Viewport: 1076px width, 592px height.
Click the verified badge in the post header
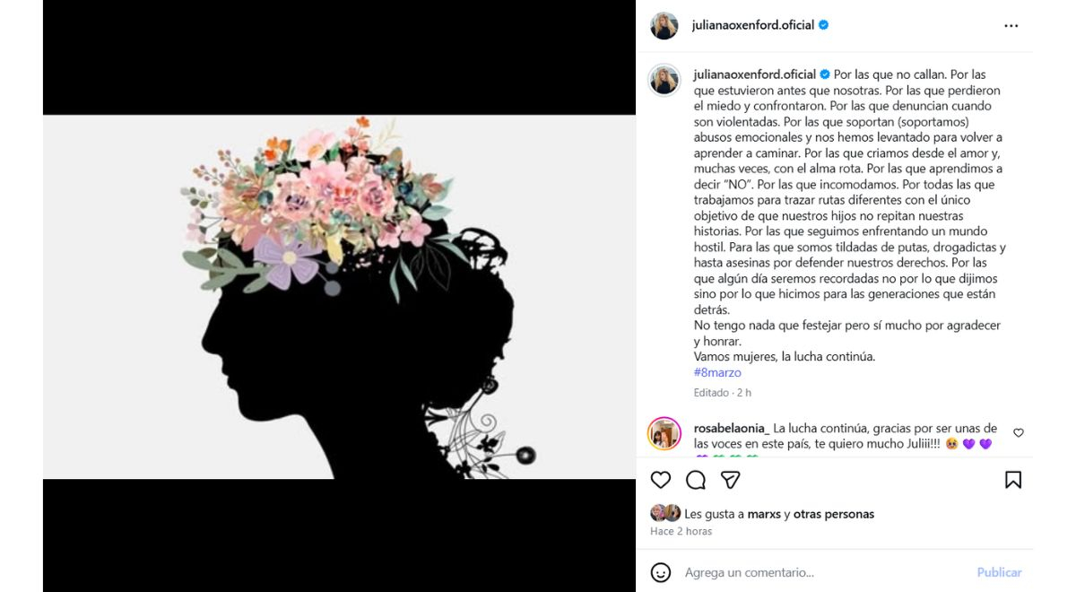pyautogui.click(x=823, y=25)
